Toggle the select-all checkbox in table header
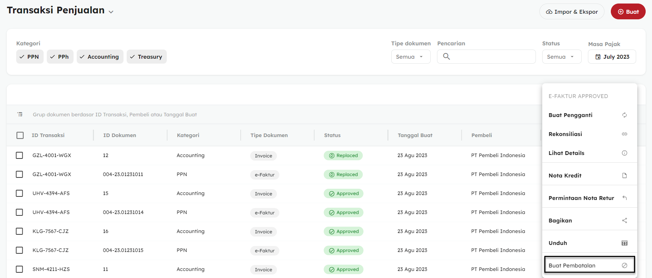Image resolution: width=652 pixels, height=278 pixels. click(20, 135)
